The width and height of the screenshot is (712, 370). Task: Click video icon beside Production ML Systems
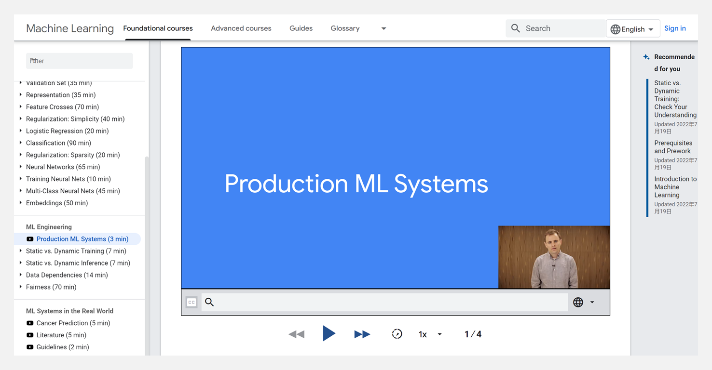coord(30,239)
